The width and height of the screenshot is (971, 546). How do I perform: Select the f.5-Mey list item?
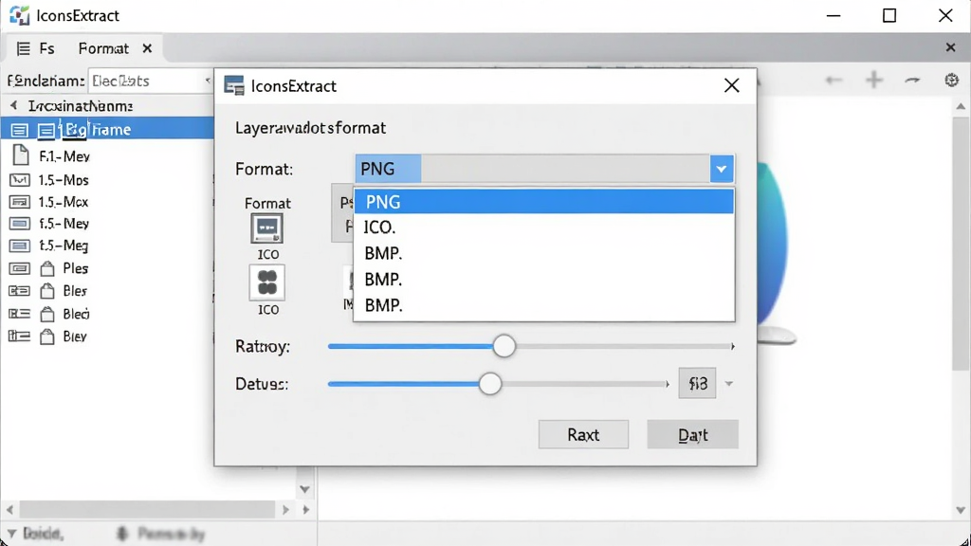(64, 224)
